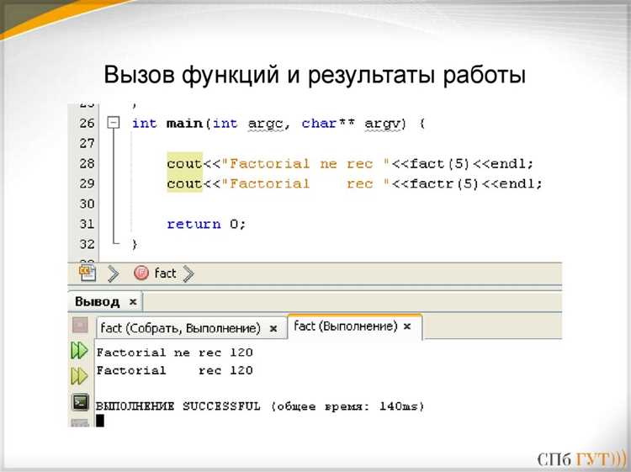Click the main function name
The image size is (631, 472).
185,123
